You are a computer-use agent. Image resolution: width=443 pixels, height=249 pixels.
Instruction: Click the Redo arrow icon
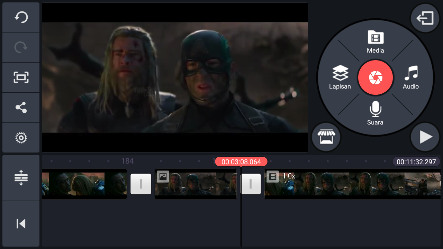[x=21, y=47]
